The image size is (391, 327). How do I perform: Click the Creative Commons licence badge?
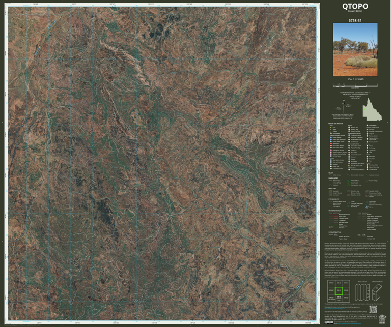(x=329, y=322)
